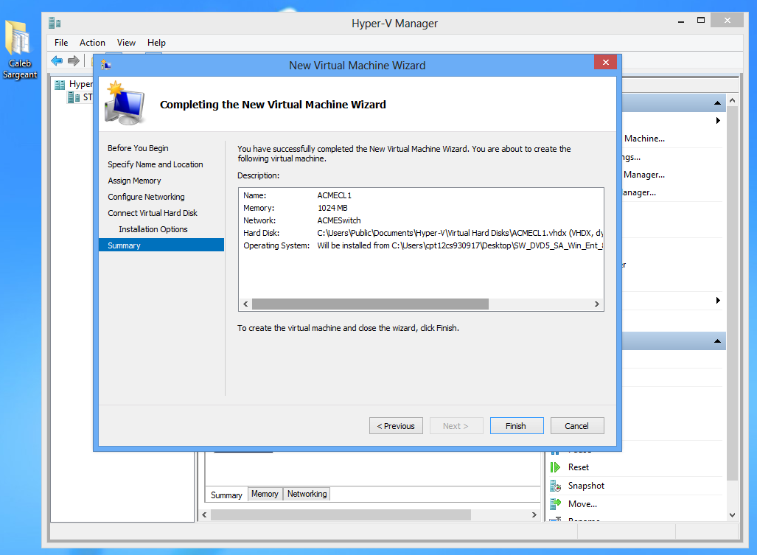Select the highlighted Summary step

coord(161,245)
